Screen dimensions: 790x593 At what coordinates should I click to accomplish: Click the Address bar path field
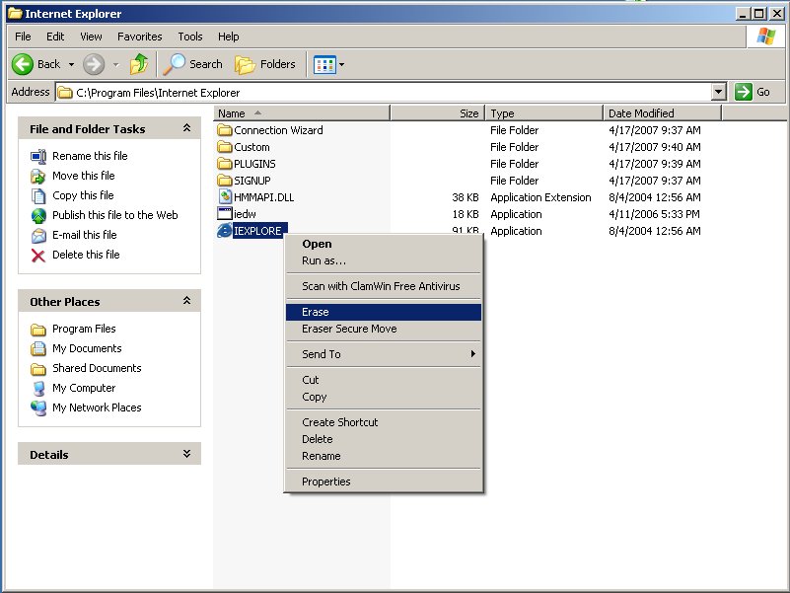pos(384,93)
